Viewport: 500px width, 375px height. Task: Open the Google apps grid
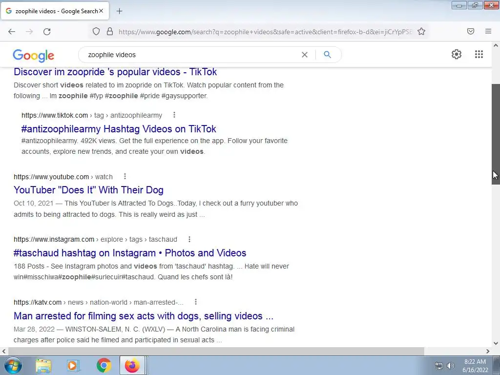(x=479, y=54)
